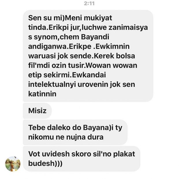Click the word 'fil'mdi' in the message
This screenshot has height=179, width=179.
(x=39, y=66)
